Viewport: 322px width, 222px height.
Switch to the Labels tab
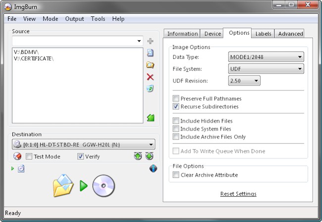pos(263,34)
